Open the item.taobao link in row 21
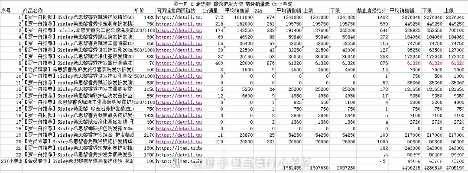468x173 pixels. tap(179, 148)
